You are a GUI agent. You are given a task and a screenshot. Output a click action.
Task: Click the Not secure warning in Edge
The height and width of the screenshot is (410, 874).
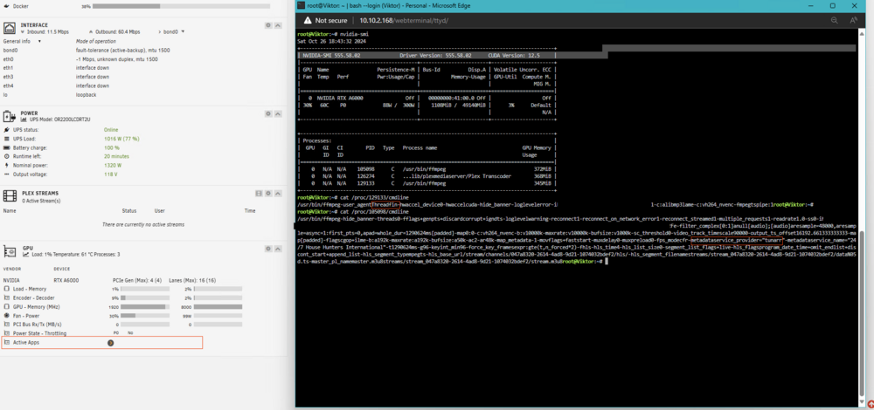click(323, 20)
